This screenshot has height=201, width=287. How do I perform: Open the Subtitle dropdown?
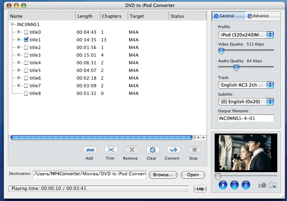pyautogui.click(x=246, y=102)
